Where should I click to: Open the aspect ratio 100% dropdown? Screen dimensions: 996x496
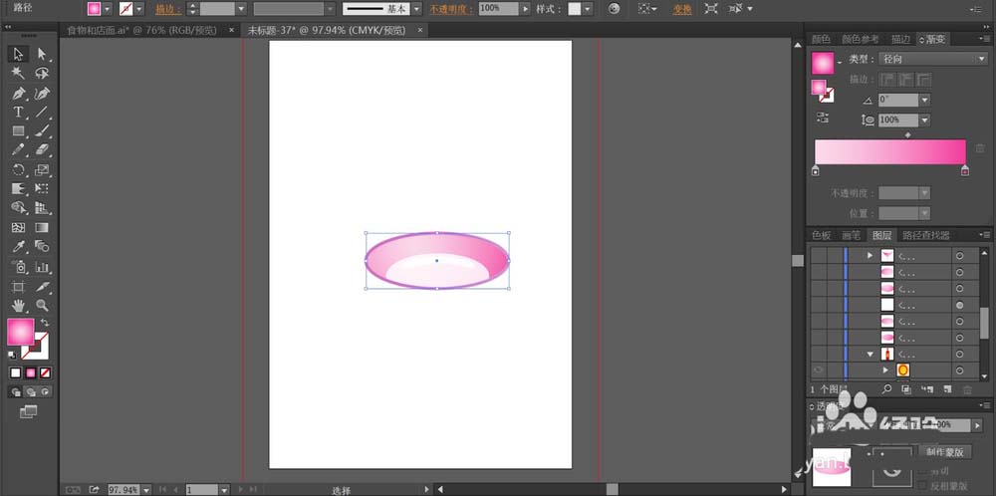925,120
